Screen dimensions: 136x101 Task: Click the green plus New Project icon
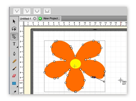pos(40,19)
